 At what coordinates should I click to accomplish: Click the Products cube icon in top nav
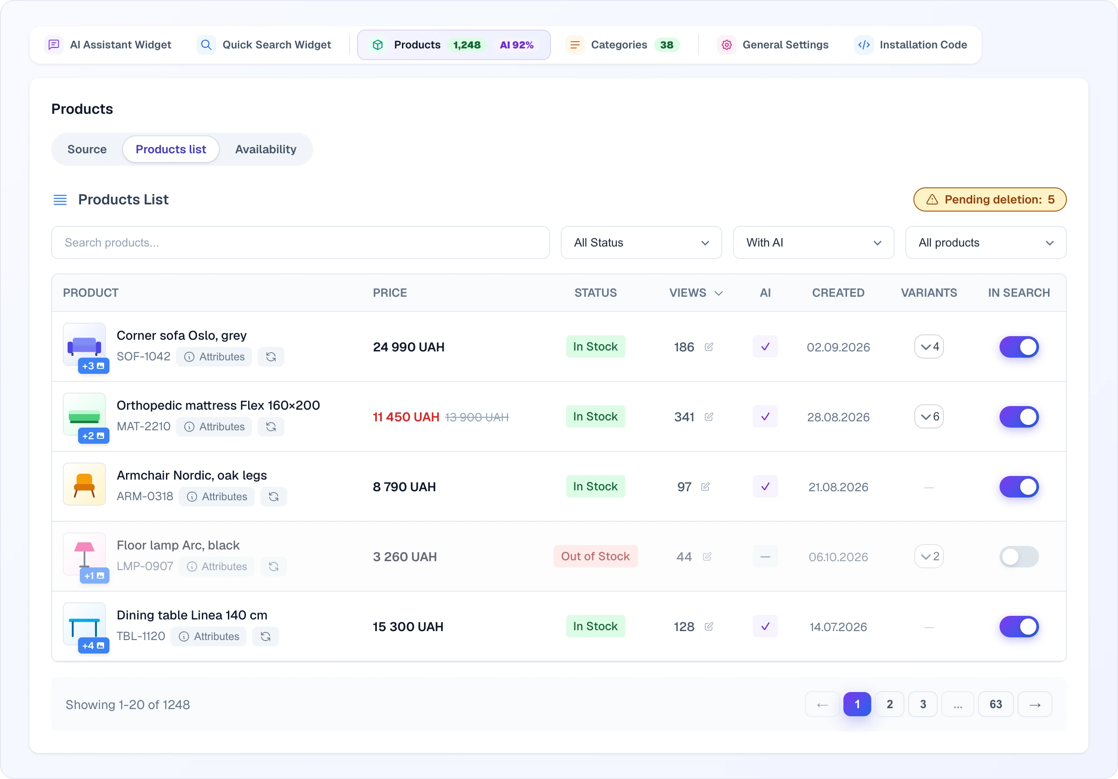(377, 45)
